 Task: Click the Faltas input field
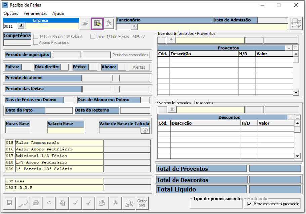click(26, 67)
